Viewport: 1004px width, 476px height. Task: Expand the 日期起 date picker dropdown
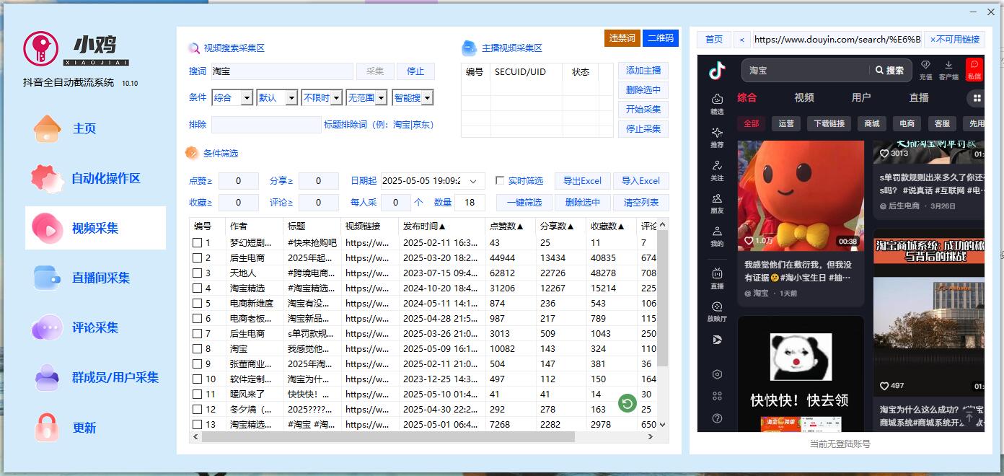473,181
